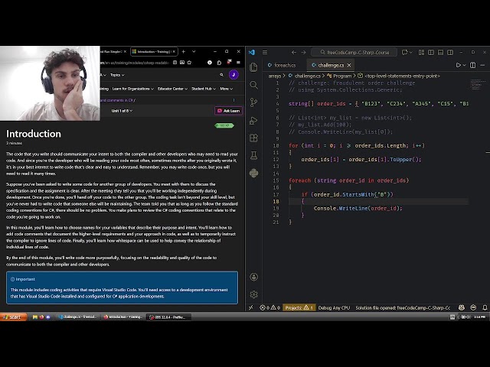Toggle the Secondary Side Bar in VS Code
490x367 pixels.
point(450,52)
